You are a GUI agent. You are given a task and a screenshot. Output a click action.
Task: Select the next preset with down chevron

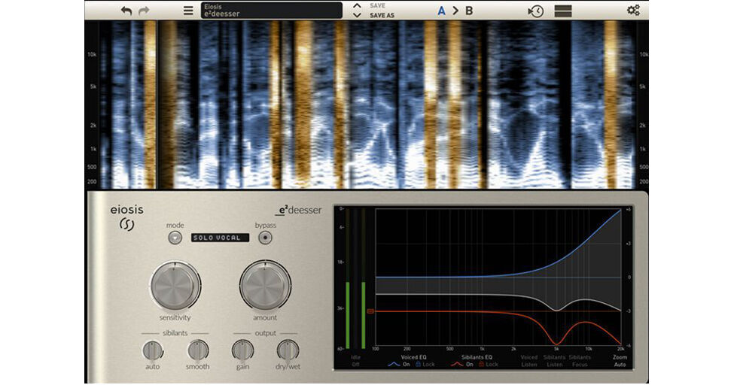(x=357, y=15)
